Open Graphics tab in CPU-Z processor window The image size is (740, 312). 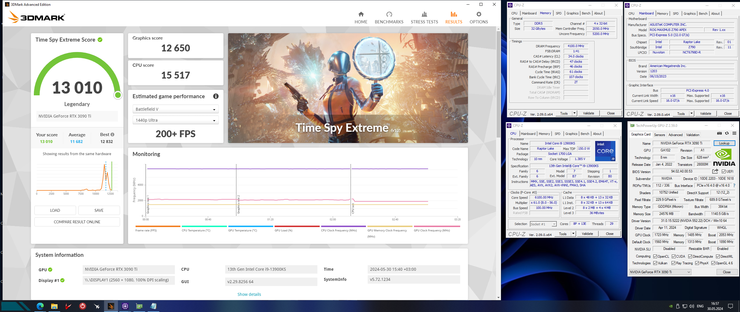coord(571,134)
